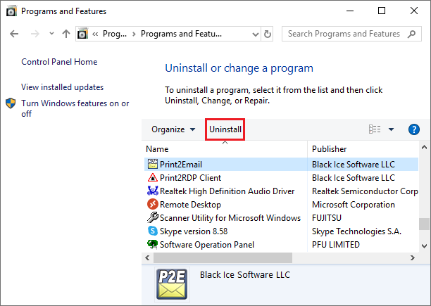Click the Scanner Utility wrench icon
The width and height of the screenshot is (431, 306).
click(x=153, y=217)
